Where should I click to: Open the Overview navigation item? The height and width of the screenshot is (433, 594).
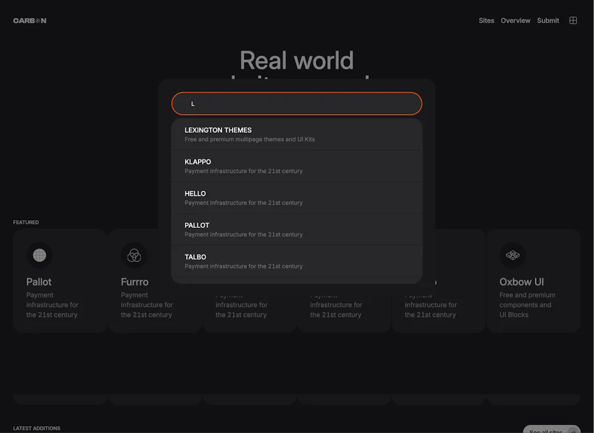point(515,20)
